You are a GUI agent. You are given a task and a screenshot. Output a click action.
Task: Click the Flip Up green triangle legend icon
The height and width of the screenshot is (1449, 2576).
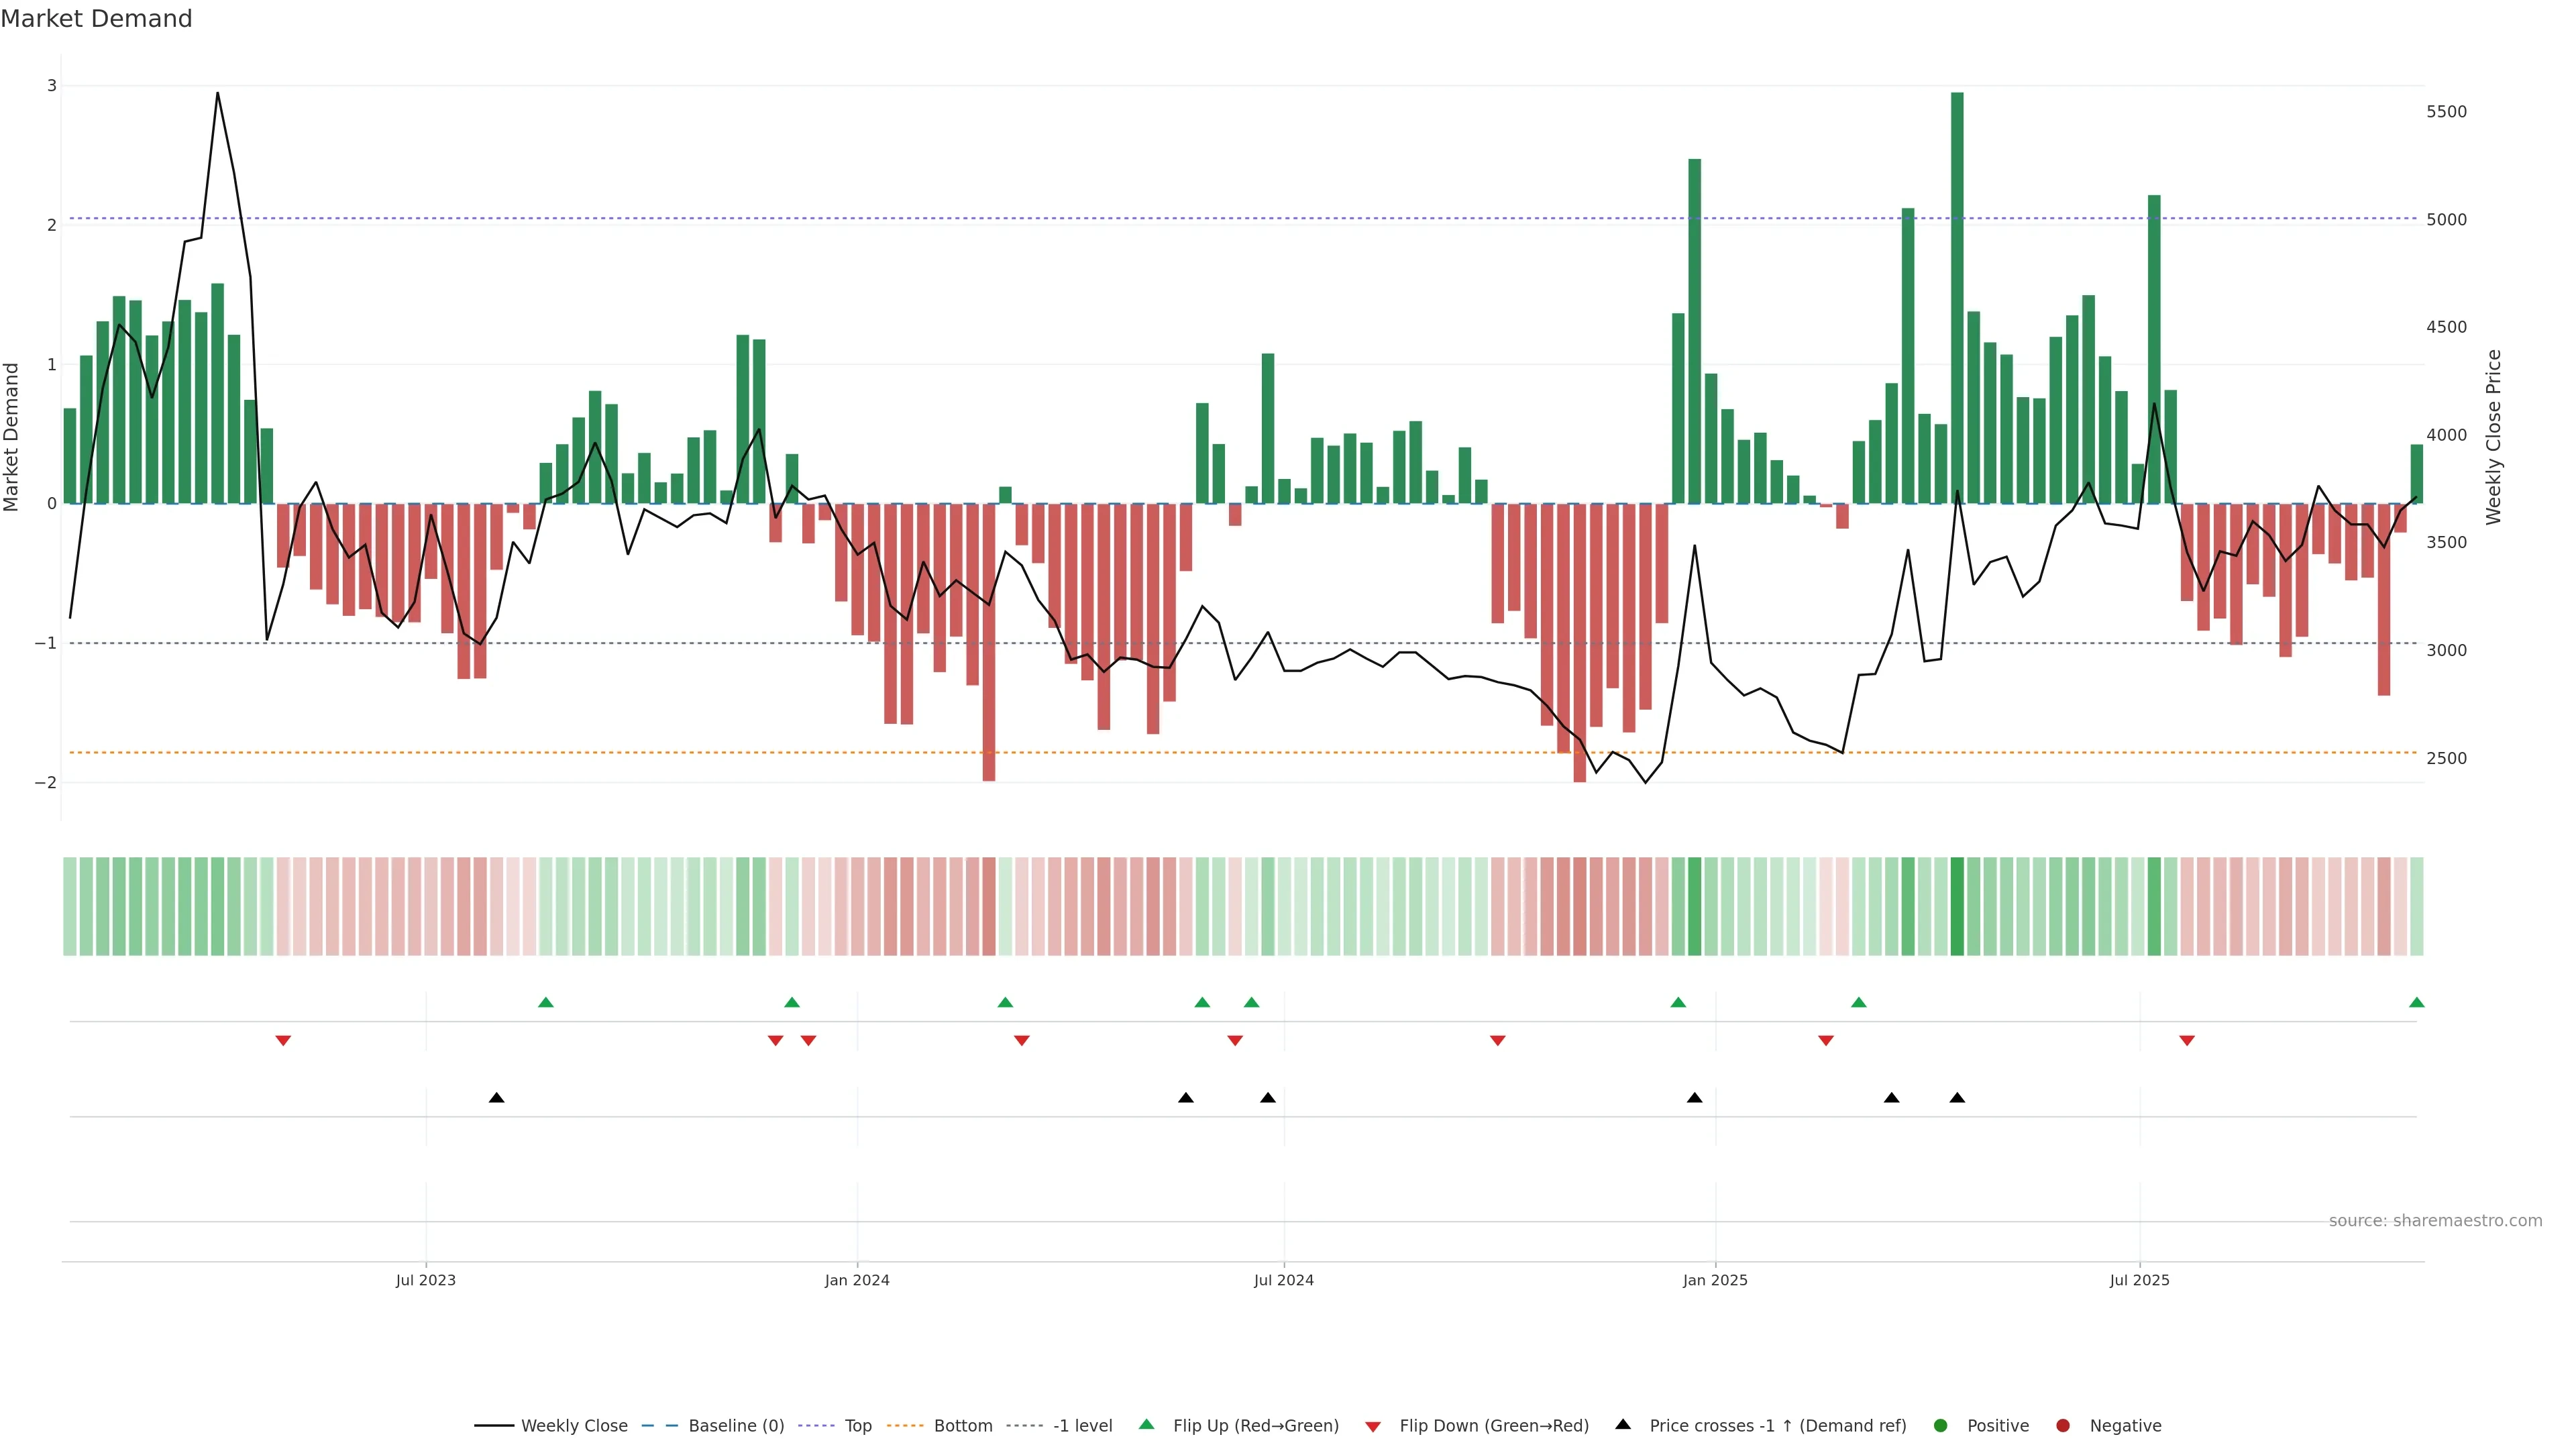pos(1146,1424)
